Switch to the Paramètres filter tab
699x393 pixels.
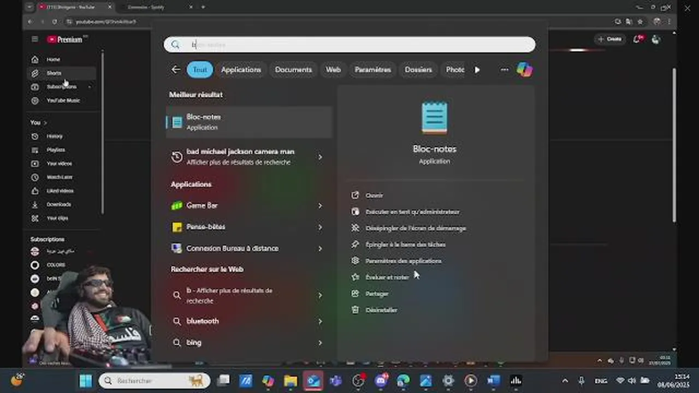(373, 70)
